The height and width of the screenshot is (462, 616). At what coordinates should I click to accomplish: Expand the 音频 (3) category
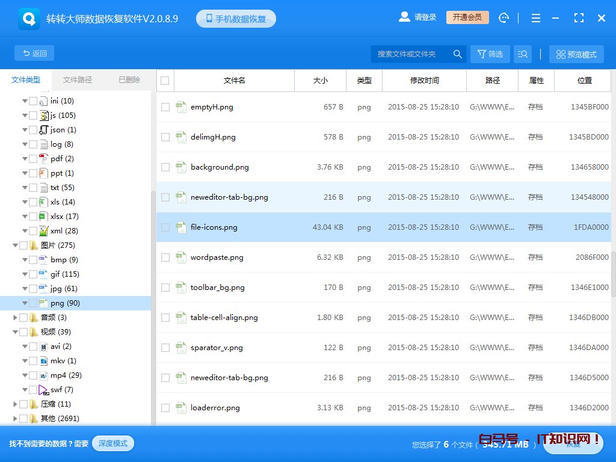tap(16, 318)
